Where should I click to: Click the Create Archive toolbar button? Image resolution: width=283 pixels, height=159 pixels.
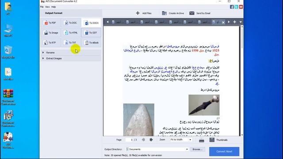173,13
